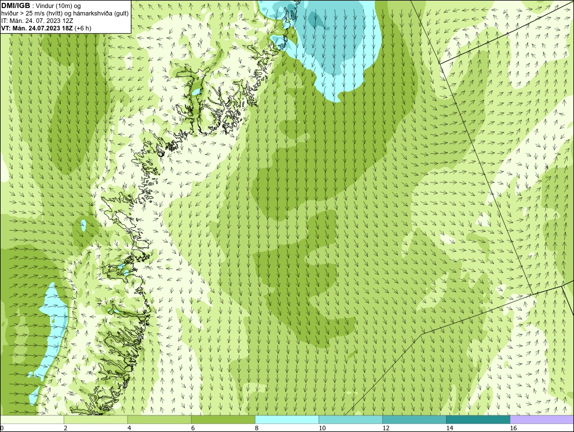Click the legend tick label '10'
Viewport: 574px width, 432px height.
[322, 428]
